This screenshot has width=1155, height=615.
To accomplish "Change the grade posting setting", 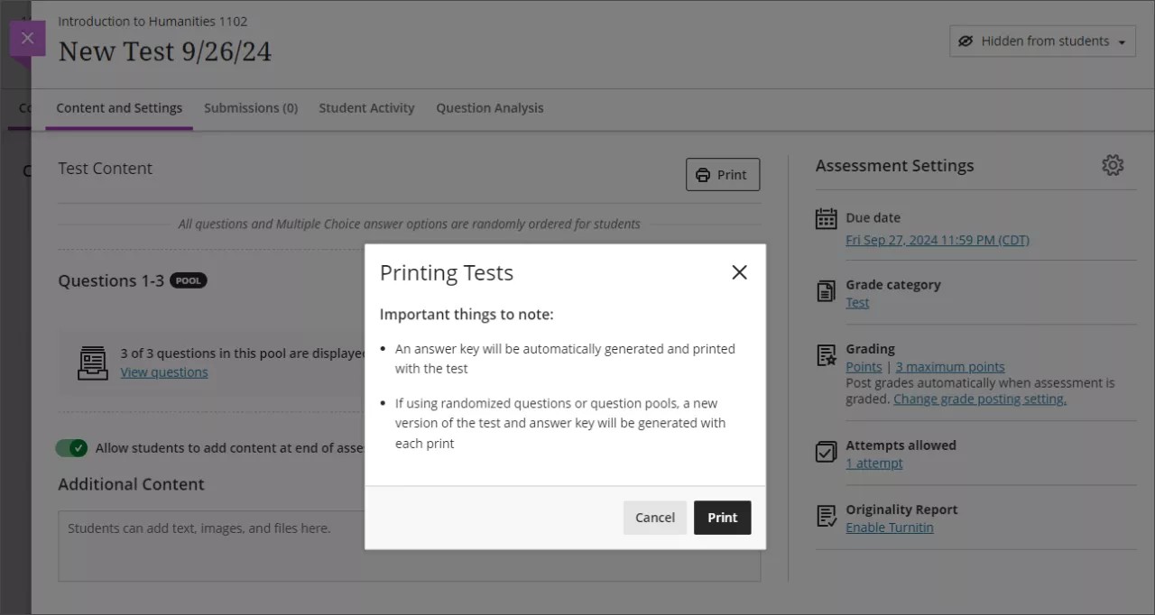I will [979, 398].
